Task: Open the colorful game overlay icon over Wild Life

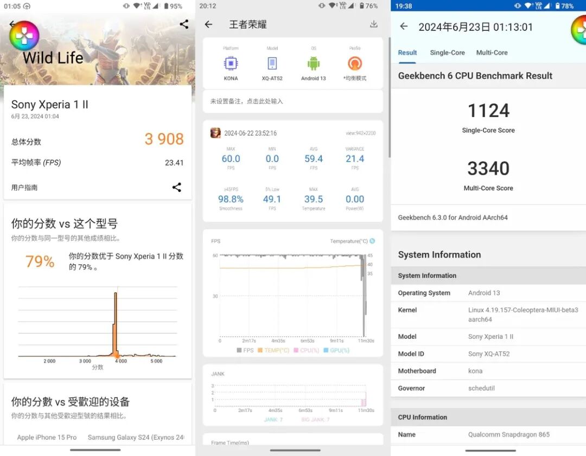Action: 24,35
